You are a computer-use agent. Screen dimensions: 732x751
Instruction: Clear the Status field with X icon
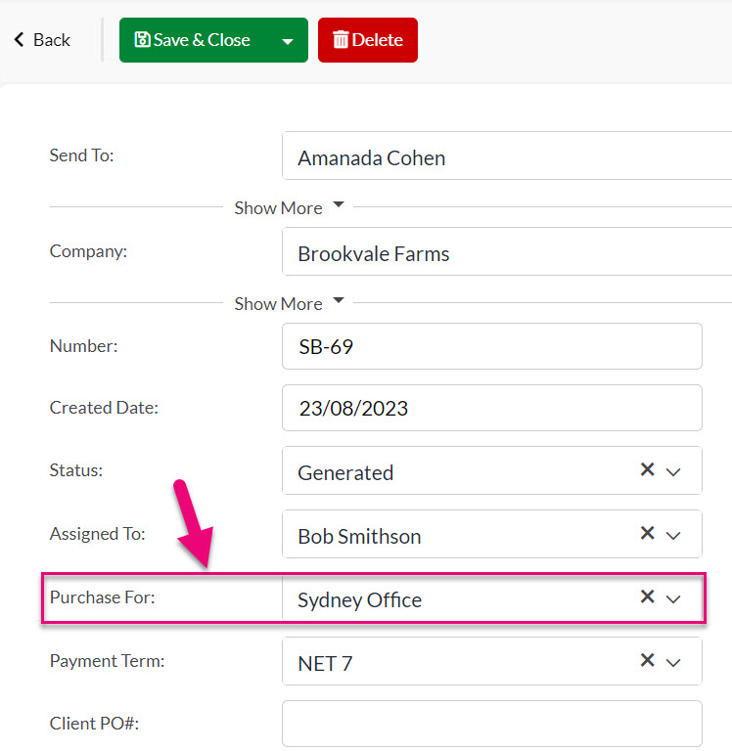(647, 469)
